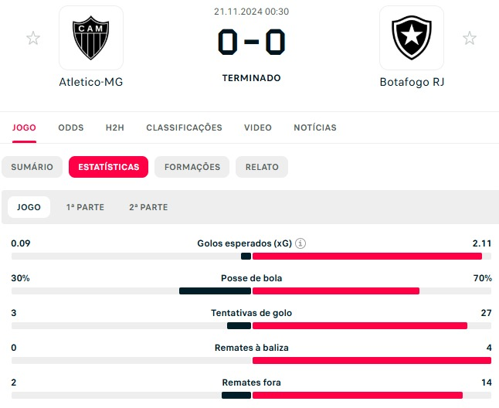This screenshot has width=499, height=408.
Task: Filter statistics to 1ª PARTE
Action: tap(85, 207)
